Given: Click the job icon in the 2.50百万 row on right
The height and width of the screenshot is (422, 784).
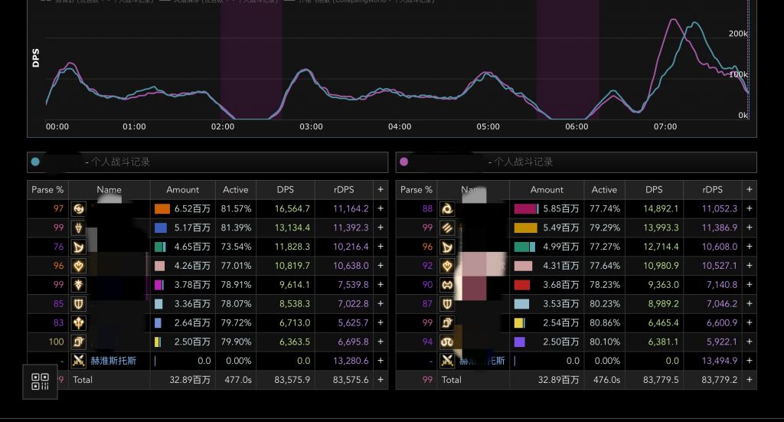Looking at the screenshot, I should (x=447, y=342).
